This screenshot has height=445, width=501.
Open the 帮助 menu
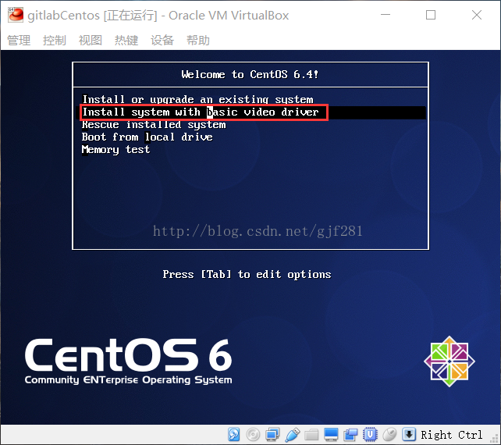[x=198, y=41]
